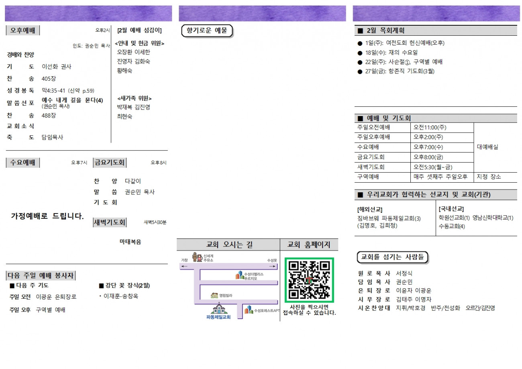The height and width of the screenshot is (369, 522).
Task: Click the 수성포레스트APT building icon
Action: click(x=249, y=310)
